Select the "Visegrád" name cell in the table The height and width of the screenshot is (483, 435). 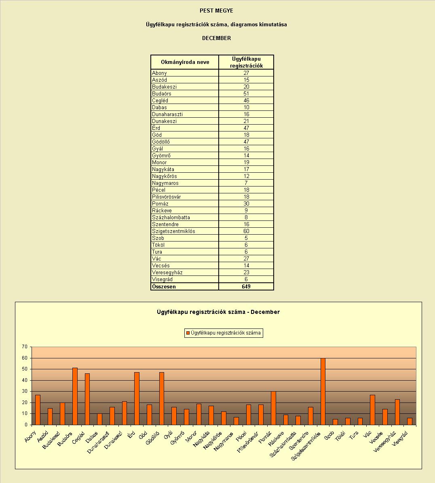[x=185, y=280]
